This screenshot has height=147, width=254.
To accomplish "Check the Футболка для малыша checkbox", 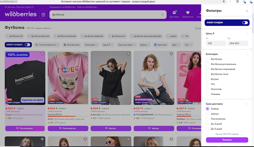I will (207, 64).
